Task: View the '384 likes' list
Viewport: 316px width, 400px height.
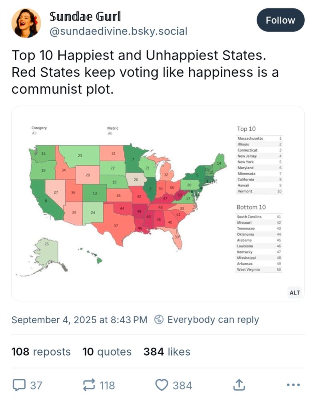Action: pyautogui.click(x=167, y=352)
